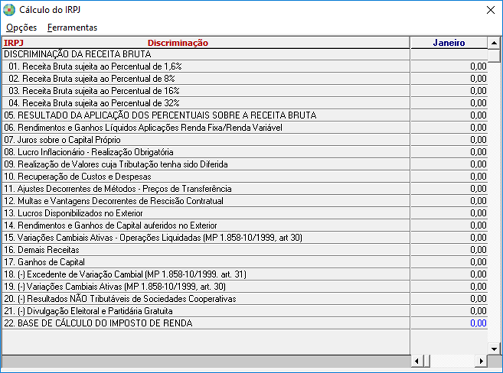The width and height of the screenshot is (503, 373).
Task: Click the vertical scrollbar thumb
Action: (x=494, y=56)
